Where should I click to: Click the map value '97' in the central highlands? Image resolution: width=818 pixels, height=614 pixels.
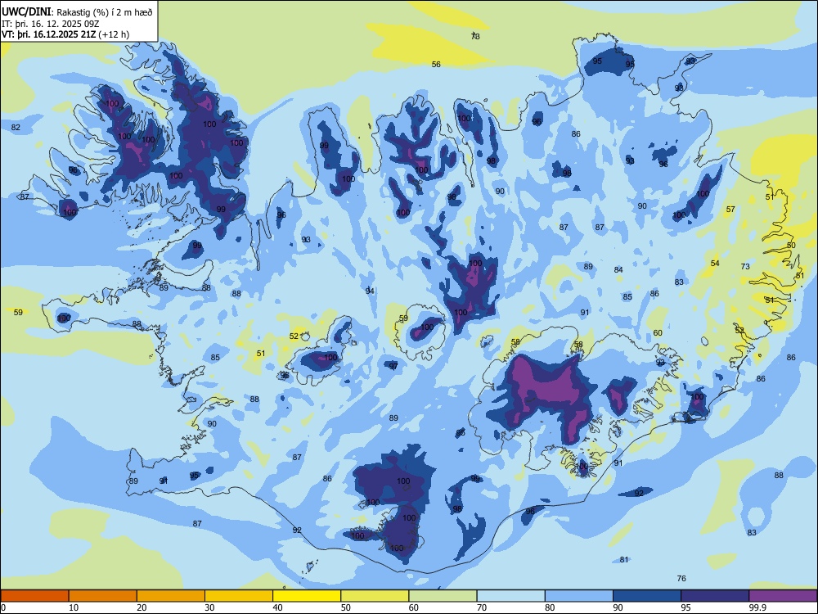pos(393,367)
